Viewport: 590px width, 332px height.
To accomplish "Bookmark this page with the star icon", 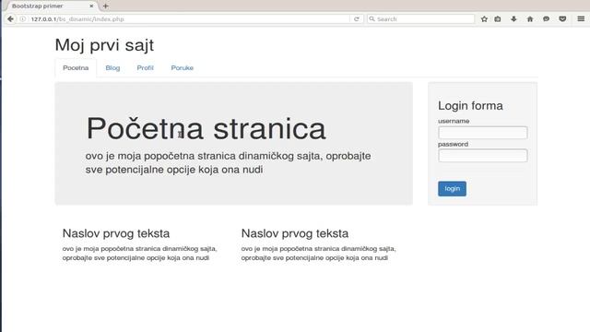I will (x=484, y=18).
